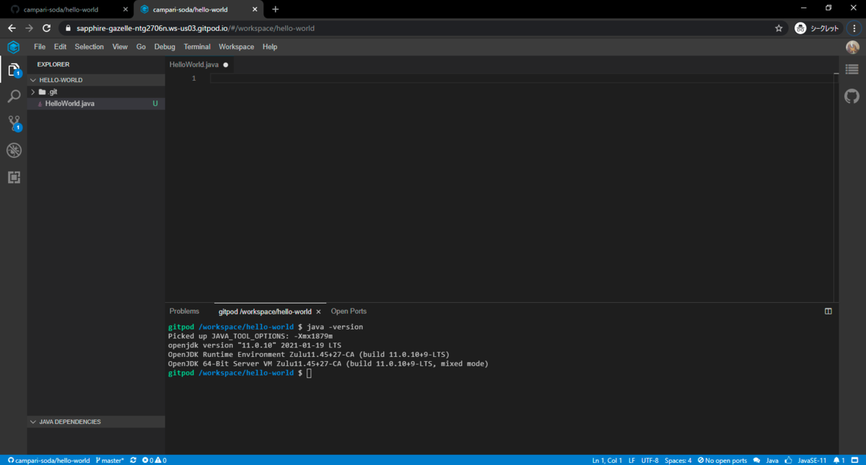Click No open ports in the status bar

pos(722,460)
